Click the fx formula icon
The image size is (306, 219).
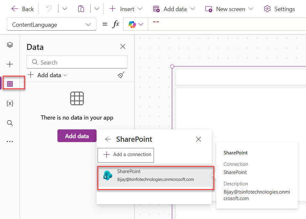[116, 24]
